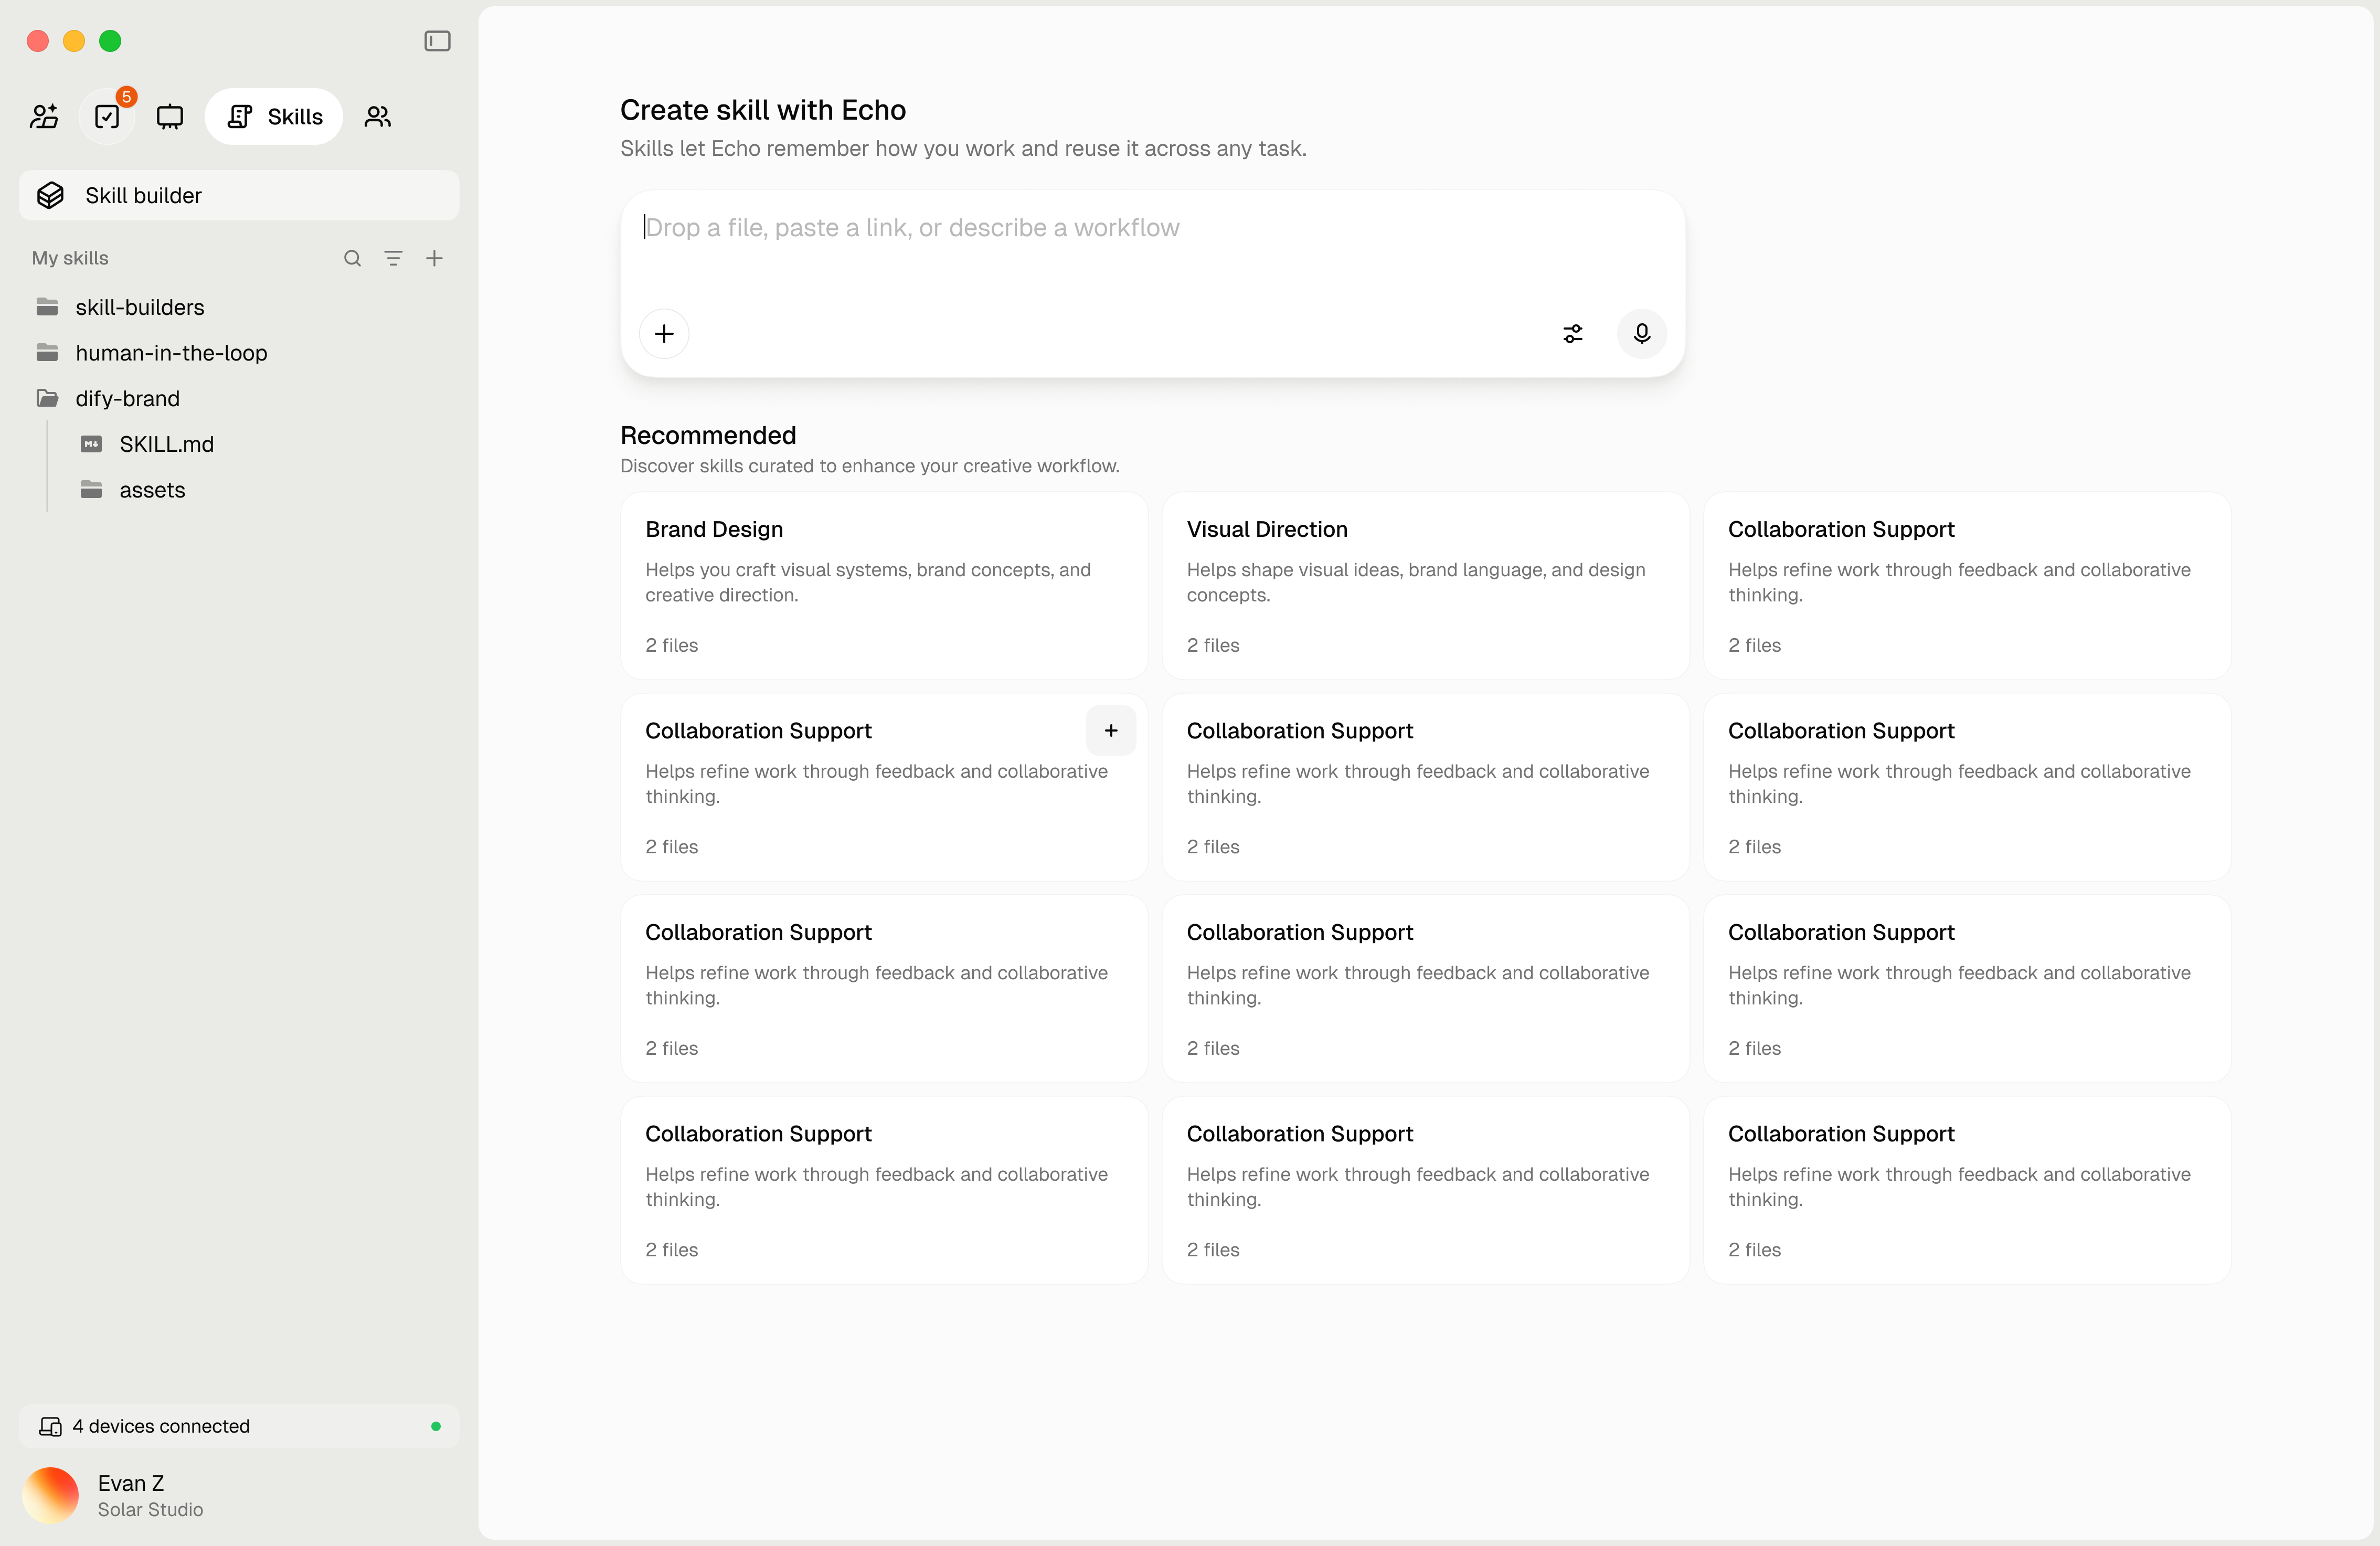Open the people/team tab icon
The width and height of the screenshot is (2380, 1546).
[377, 117]
